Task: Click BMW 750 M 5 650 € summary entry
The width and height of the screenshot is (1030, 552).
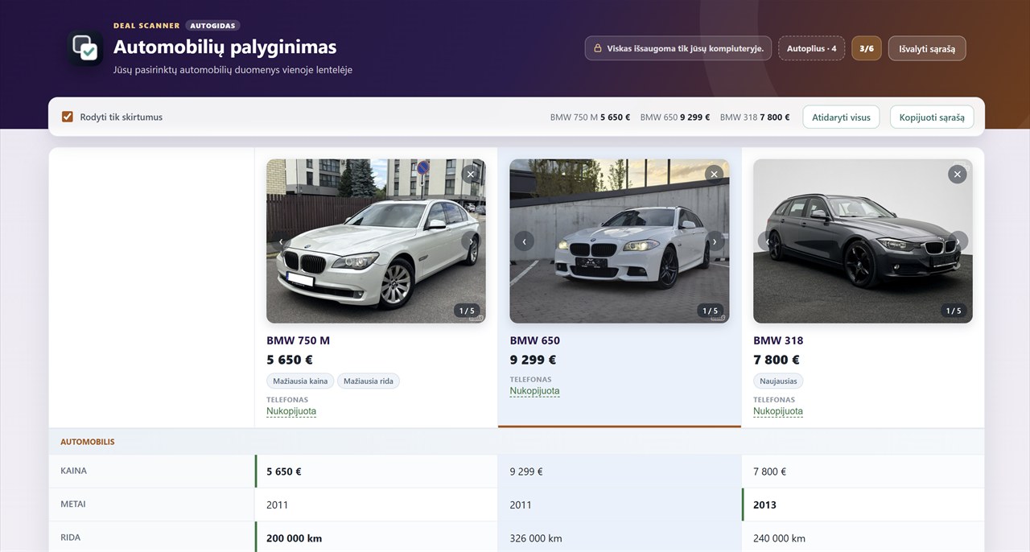Action: pos(590,117)
